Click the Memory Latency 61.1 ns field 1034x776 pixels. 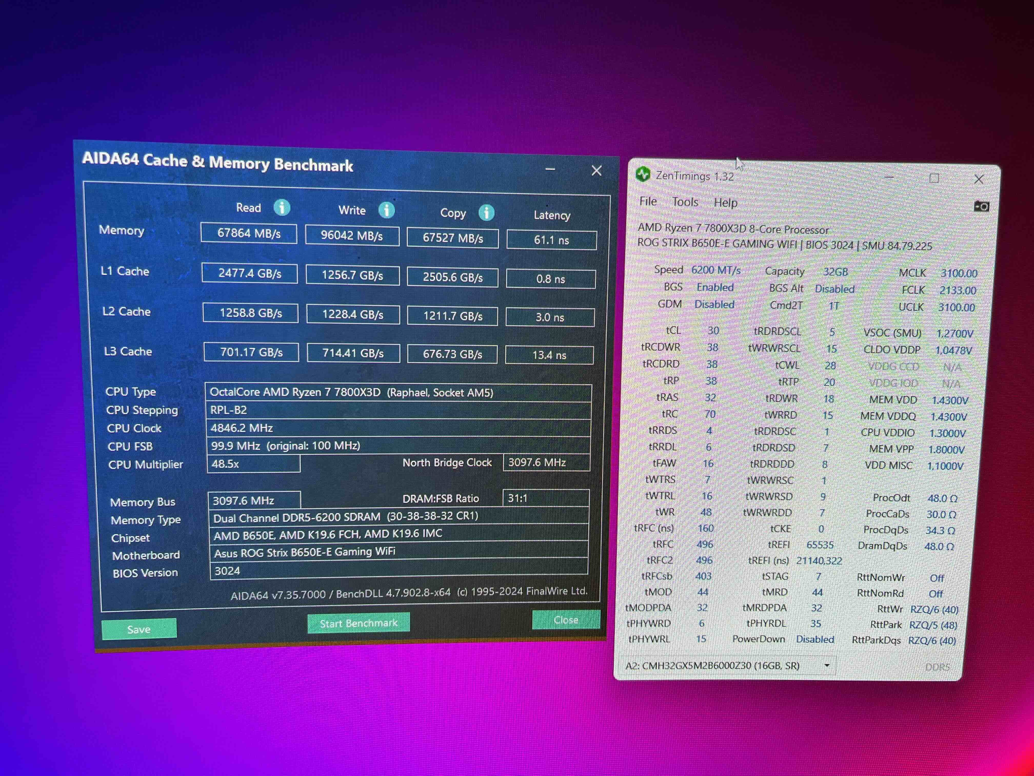click(x=552, y=240)
